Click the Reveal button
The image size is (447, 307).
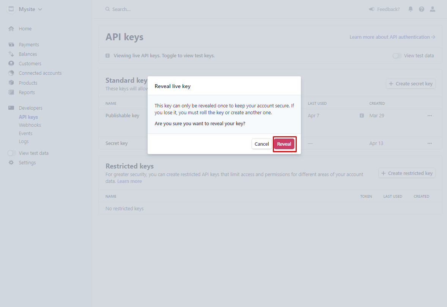284,144
